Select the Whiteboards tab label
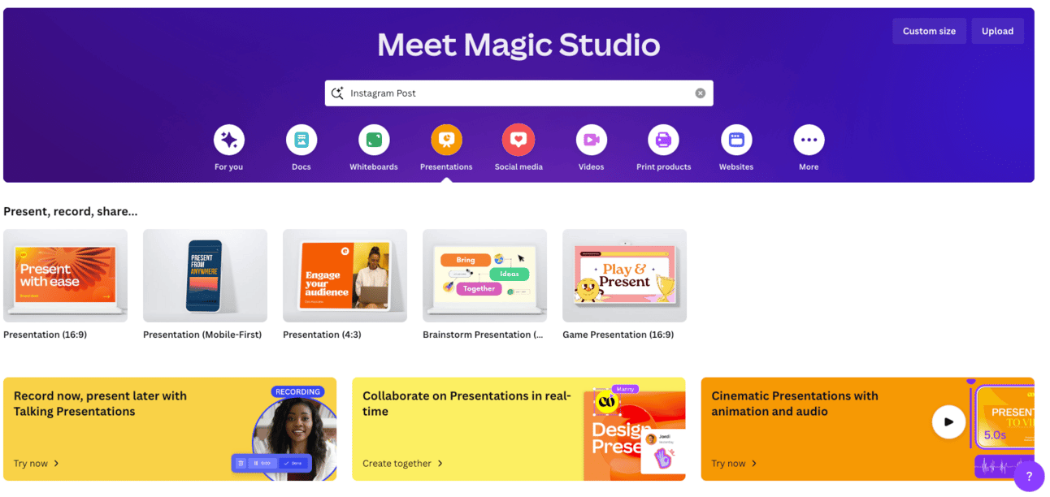 (x=374, y=167)
